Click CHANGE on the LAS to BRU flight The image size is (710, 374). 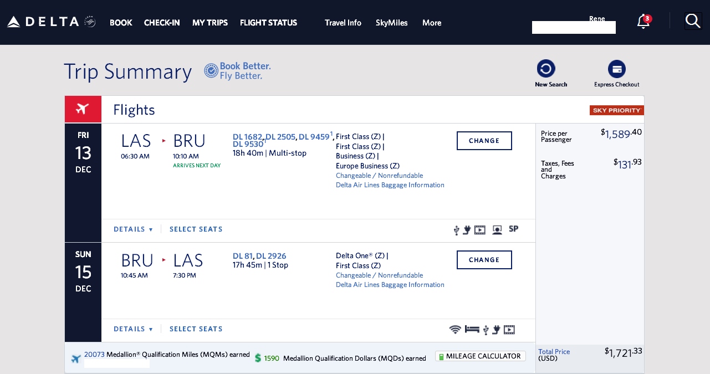(x=484, y=141)
